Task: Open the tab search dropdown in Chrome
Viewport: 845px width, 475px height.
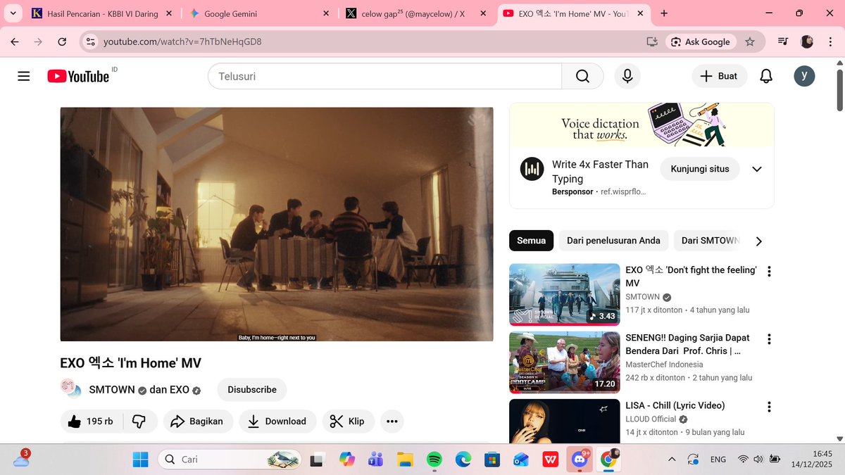Action: [x=13, y=13]
